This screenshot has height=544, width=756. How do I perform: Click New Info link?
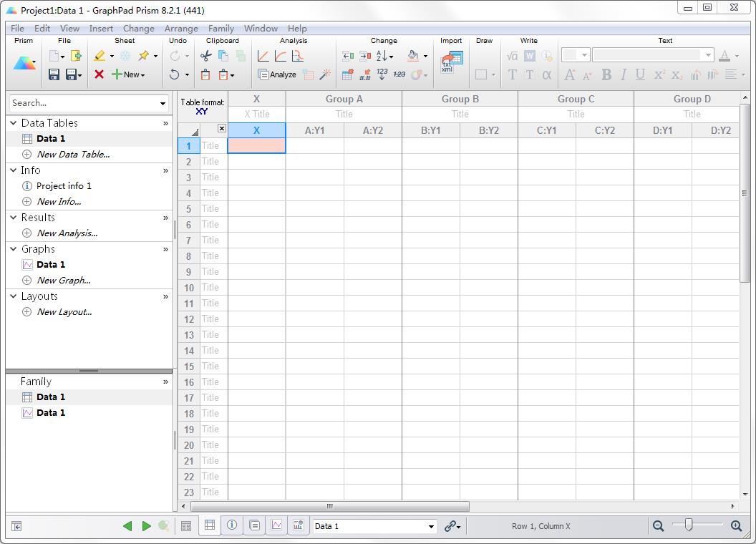tap(59, 202)
